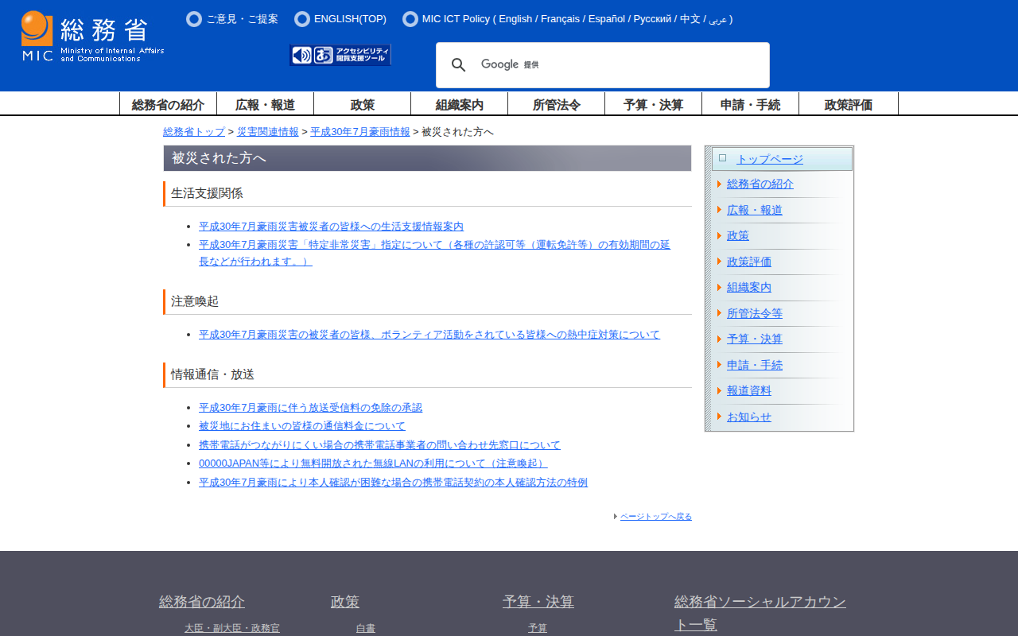Open 被災地にお住まいの皆様の通信料金について link
The height and width of the screenshot is (636, 1018).
[x=302, y=426]
